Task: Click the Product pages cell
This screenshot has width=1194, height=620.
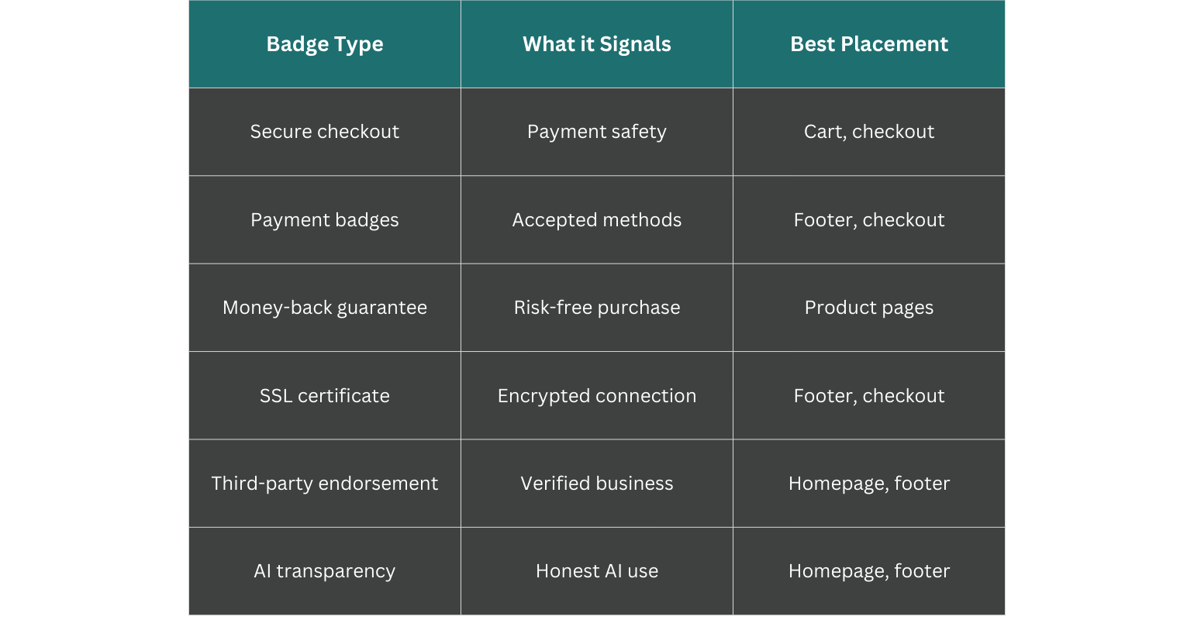Action: (x=869, y=308)
